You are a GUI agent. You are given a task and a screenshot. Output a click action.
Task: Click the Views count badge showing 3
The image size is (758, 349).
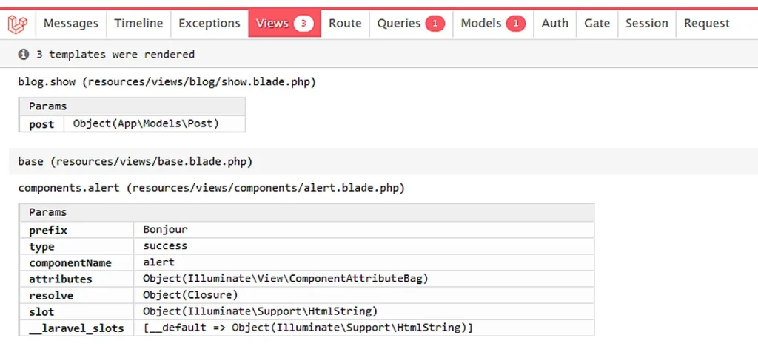[x=303, y=24]
